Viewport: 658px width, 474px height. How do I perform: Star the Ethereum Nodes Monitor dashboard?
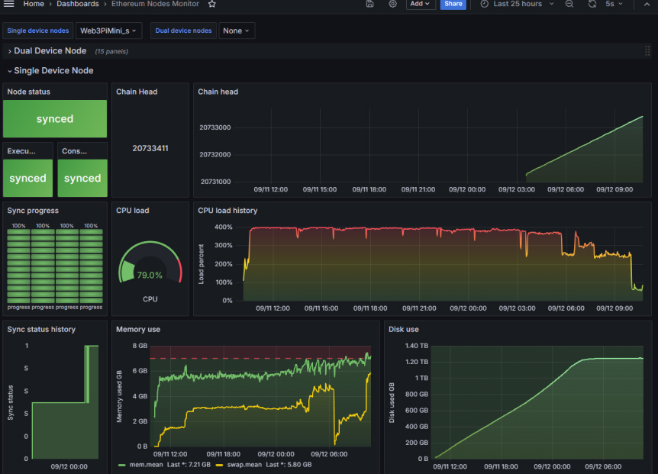[x=211, y=4]
